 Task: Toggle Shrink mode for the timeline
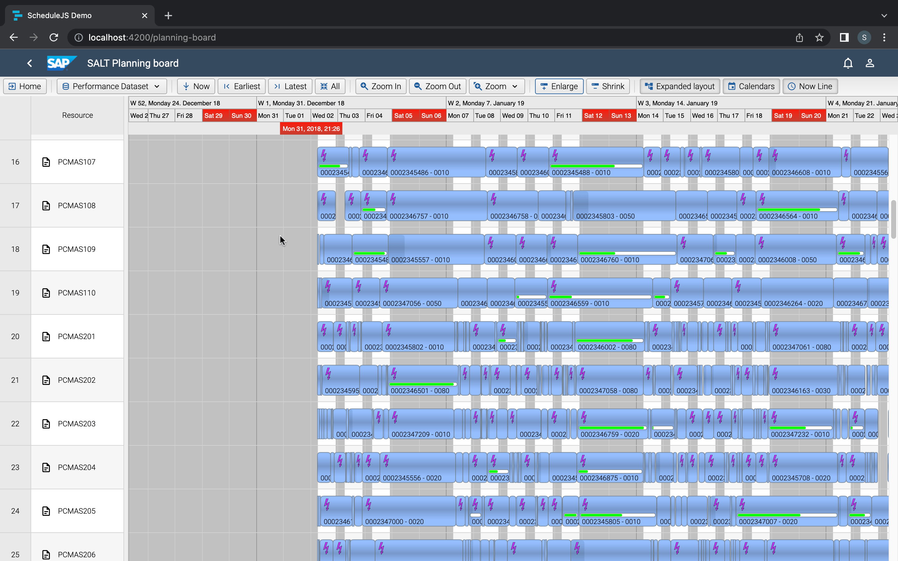608,86
